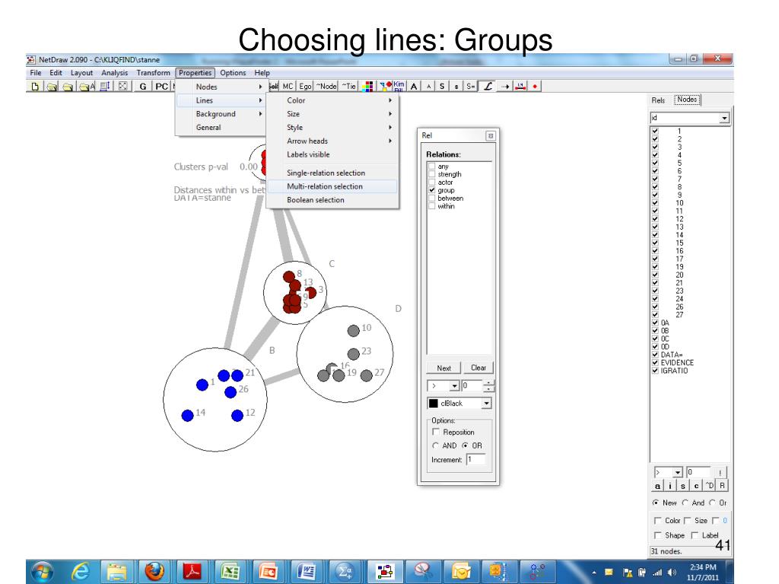
Task: Check the 'strength' relation checkbox
Action: (432, 174)
